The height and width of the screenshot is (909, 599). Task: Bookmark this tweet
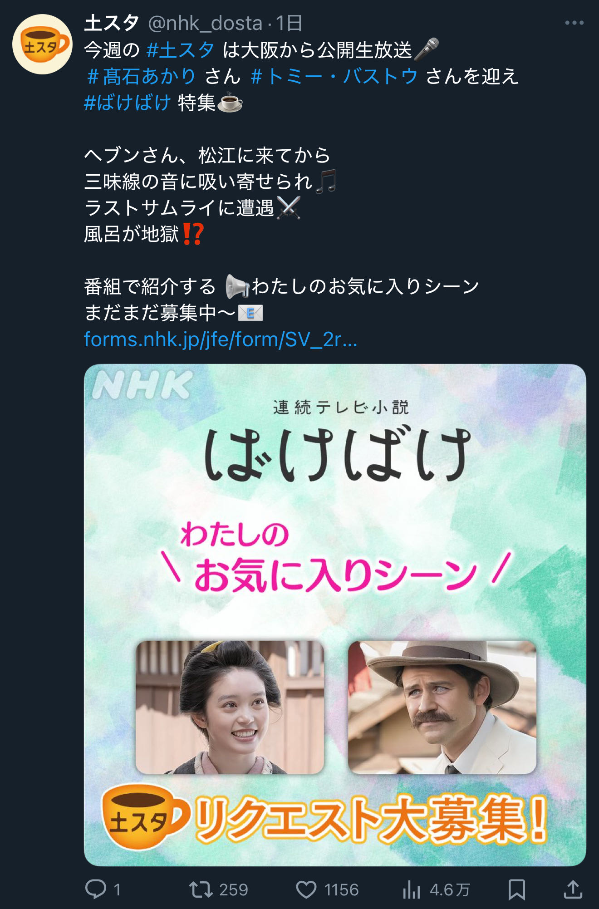pos(517,889)
